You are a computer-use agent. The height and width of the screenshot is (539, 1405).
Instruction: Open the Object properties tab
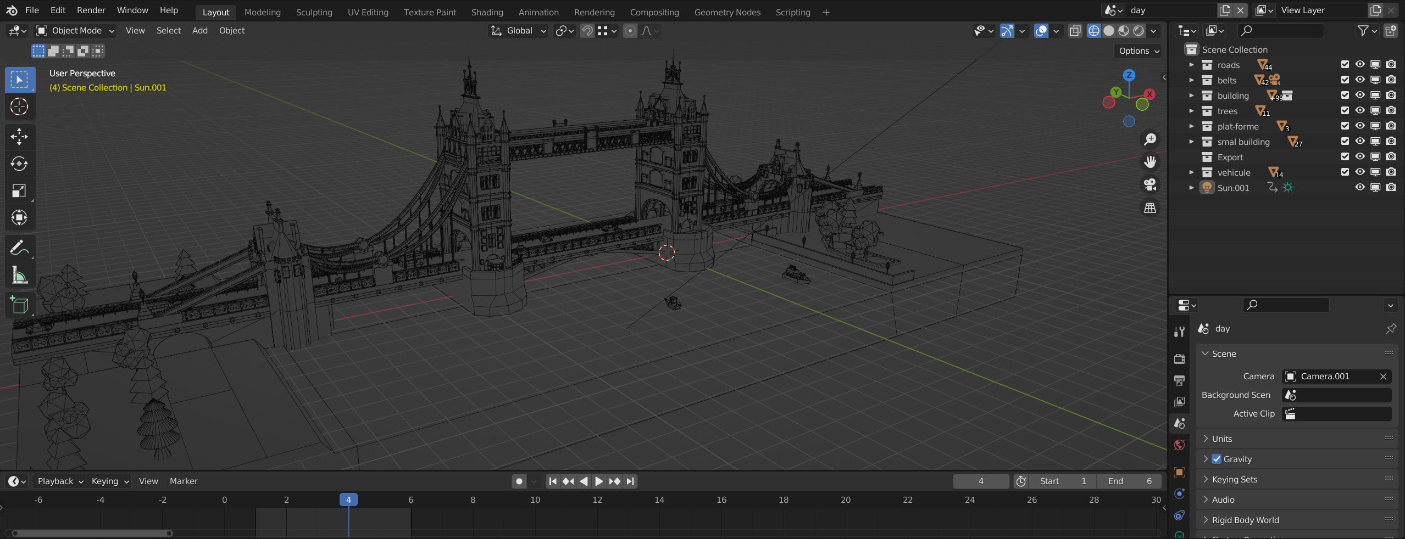coord(1179,472)
